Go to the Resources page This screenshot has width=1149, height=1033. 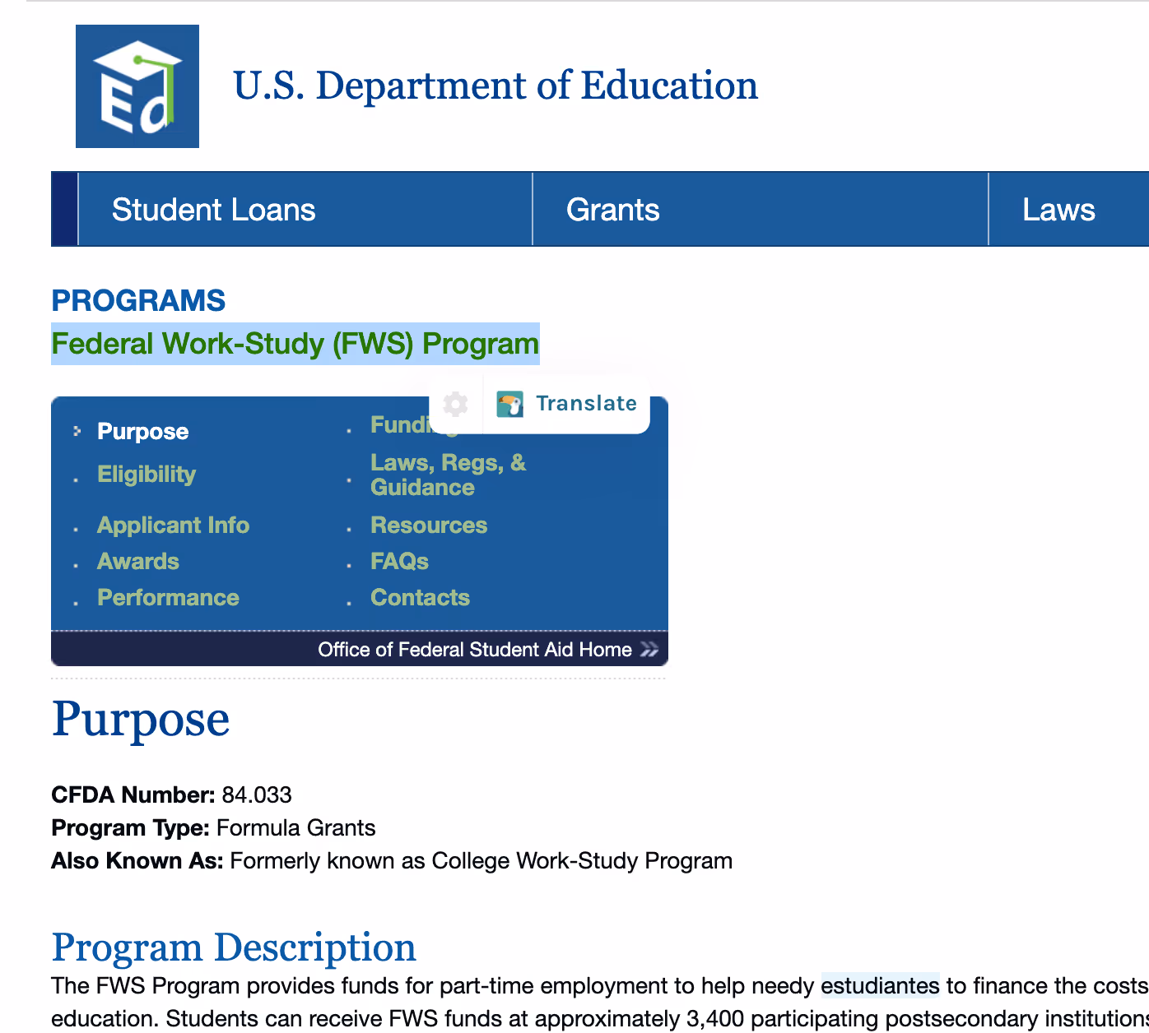[x=429, y=526]
